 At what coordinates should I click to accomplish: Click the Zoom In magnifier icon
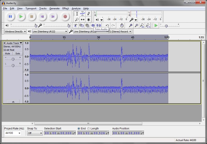(x=131, y=26)
